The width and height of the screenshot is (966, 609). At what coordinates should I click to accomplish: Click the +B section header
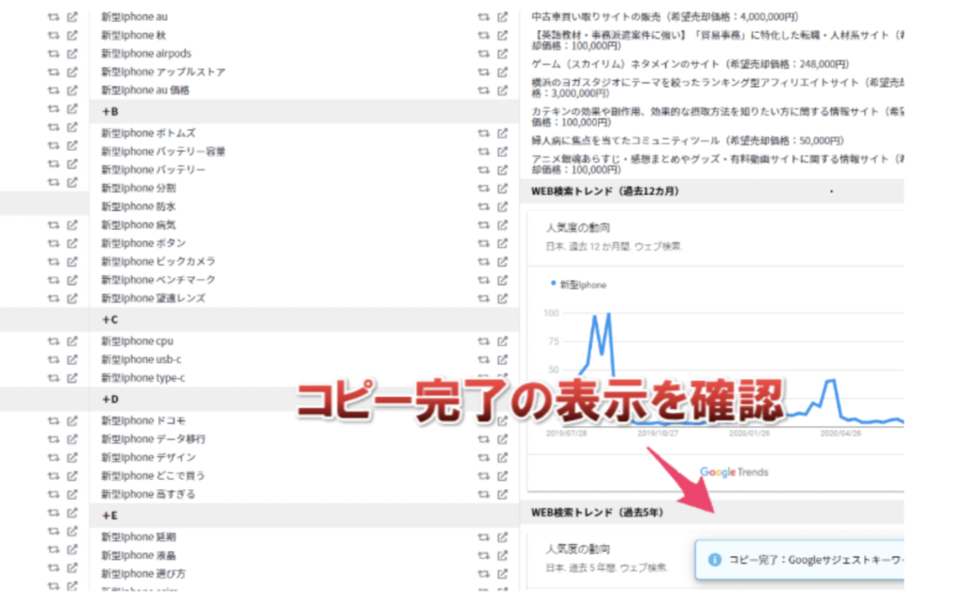coord(110,112)
